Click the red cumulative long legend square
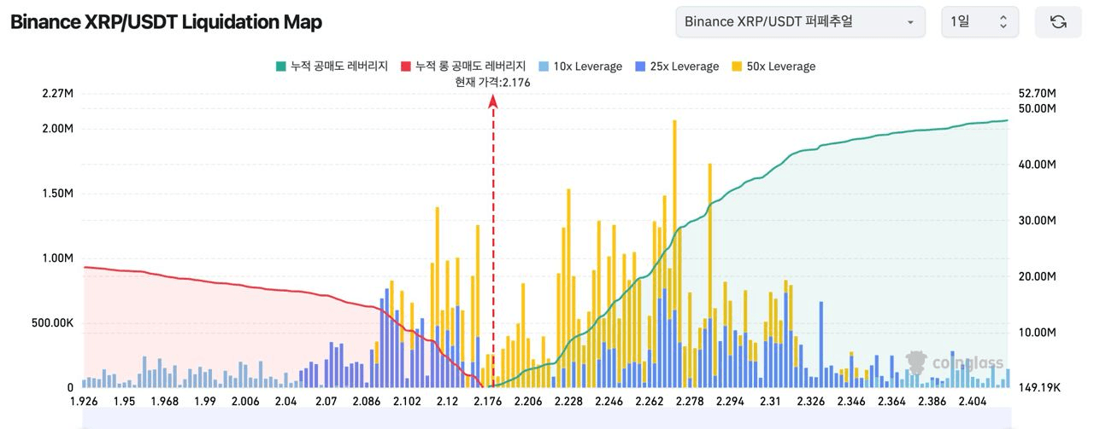The image size is (1094, 429). (x=406, y=67)
